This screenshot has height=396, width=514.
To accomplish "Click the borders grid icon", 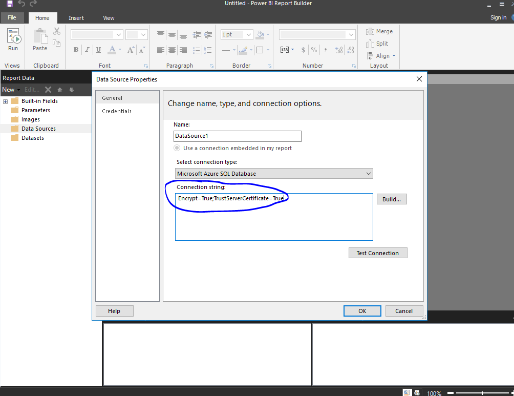I will click(x=260, y=50).
